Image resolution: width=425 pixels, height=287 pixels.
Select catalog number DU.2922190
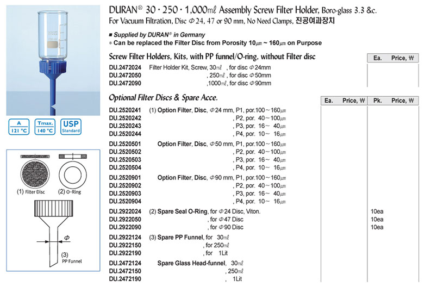[x=125, y=253]
